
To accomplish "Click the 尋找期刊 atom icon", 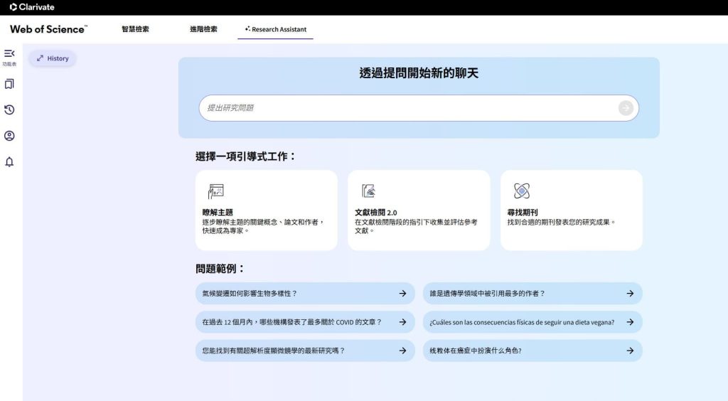I will (521, 191).
